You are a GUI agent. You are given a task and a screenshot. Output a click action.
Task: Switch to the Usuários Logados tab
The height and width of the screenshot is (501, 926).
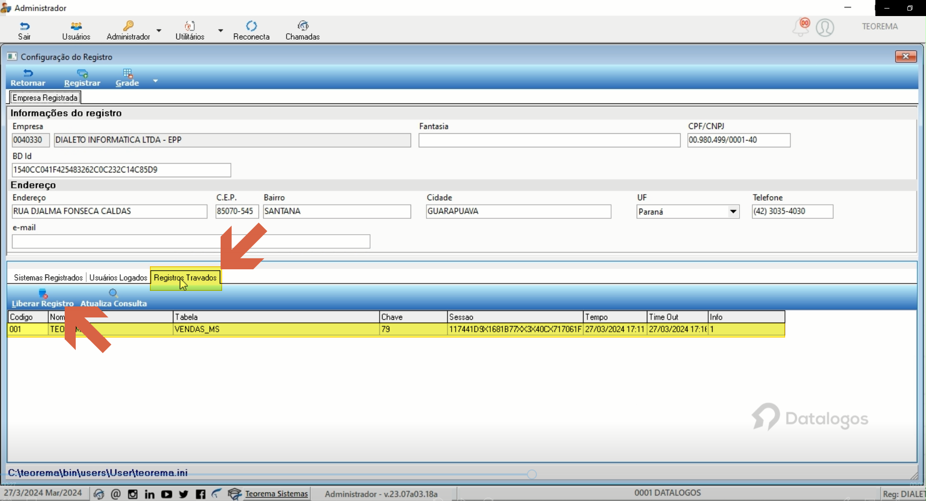118,278
